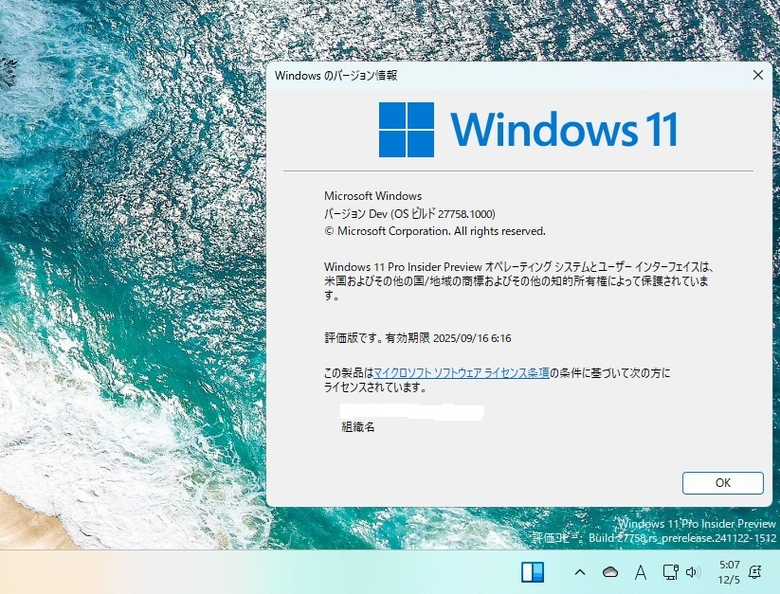Select the バージョン Dev (OS ビルド 27758.1000) text
Screen dimensions: 780x594
click(409, 214)
